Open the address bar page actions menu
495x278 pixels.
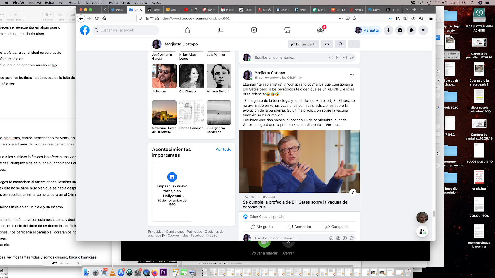point(341,19)
